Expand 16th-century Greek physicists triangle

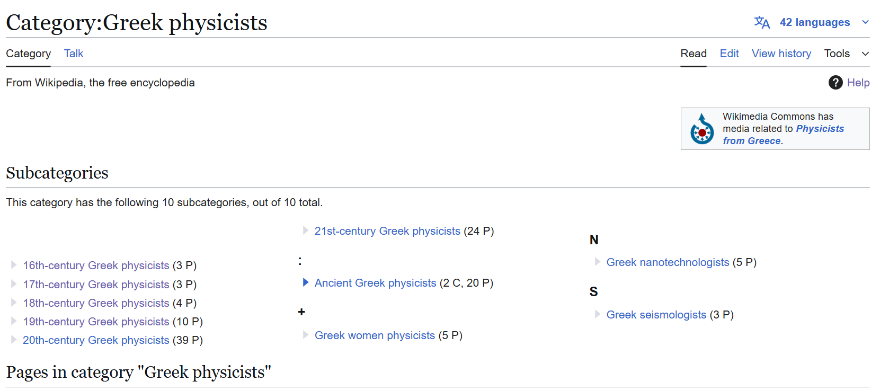(14, 265)
